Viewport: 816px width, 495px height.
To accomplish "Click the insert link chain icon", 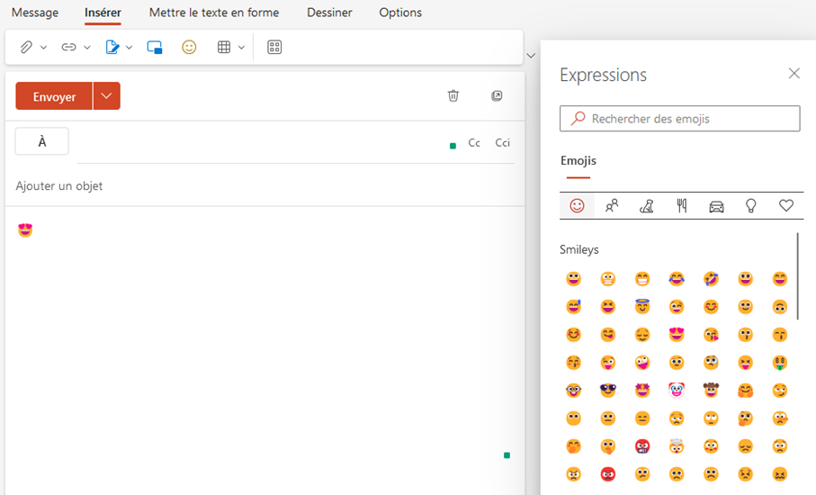I will click(x=68, y=48).
